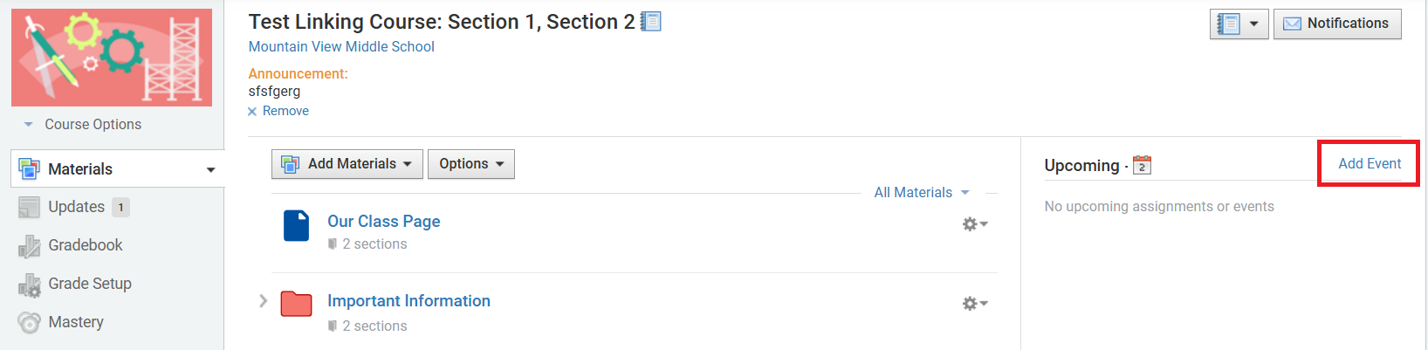Open gear menu for Important Information folder

coord(974,304)
